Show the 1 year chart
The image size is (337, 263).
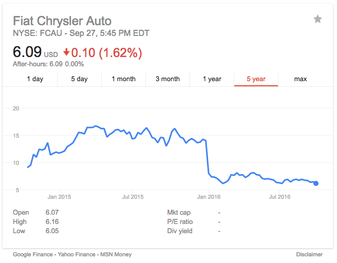(x=212, y=79)
